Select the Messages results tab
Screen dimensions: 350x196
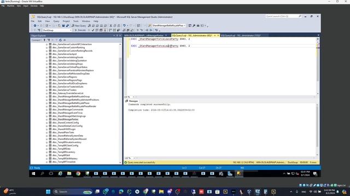pyautogui.click(x=131, y=101)
